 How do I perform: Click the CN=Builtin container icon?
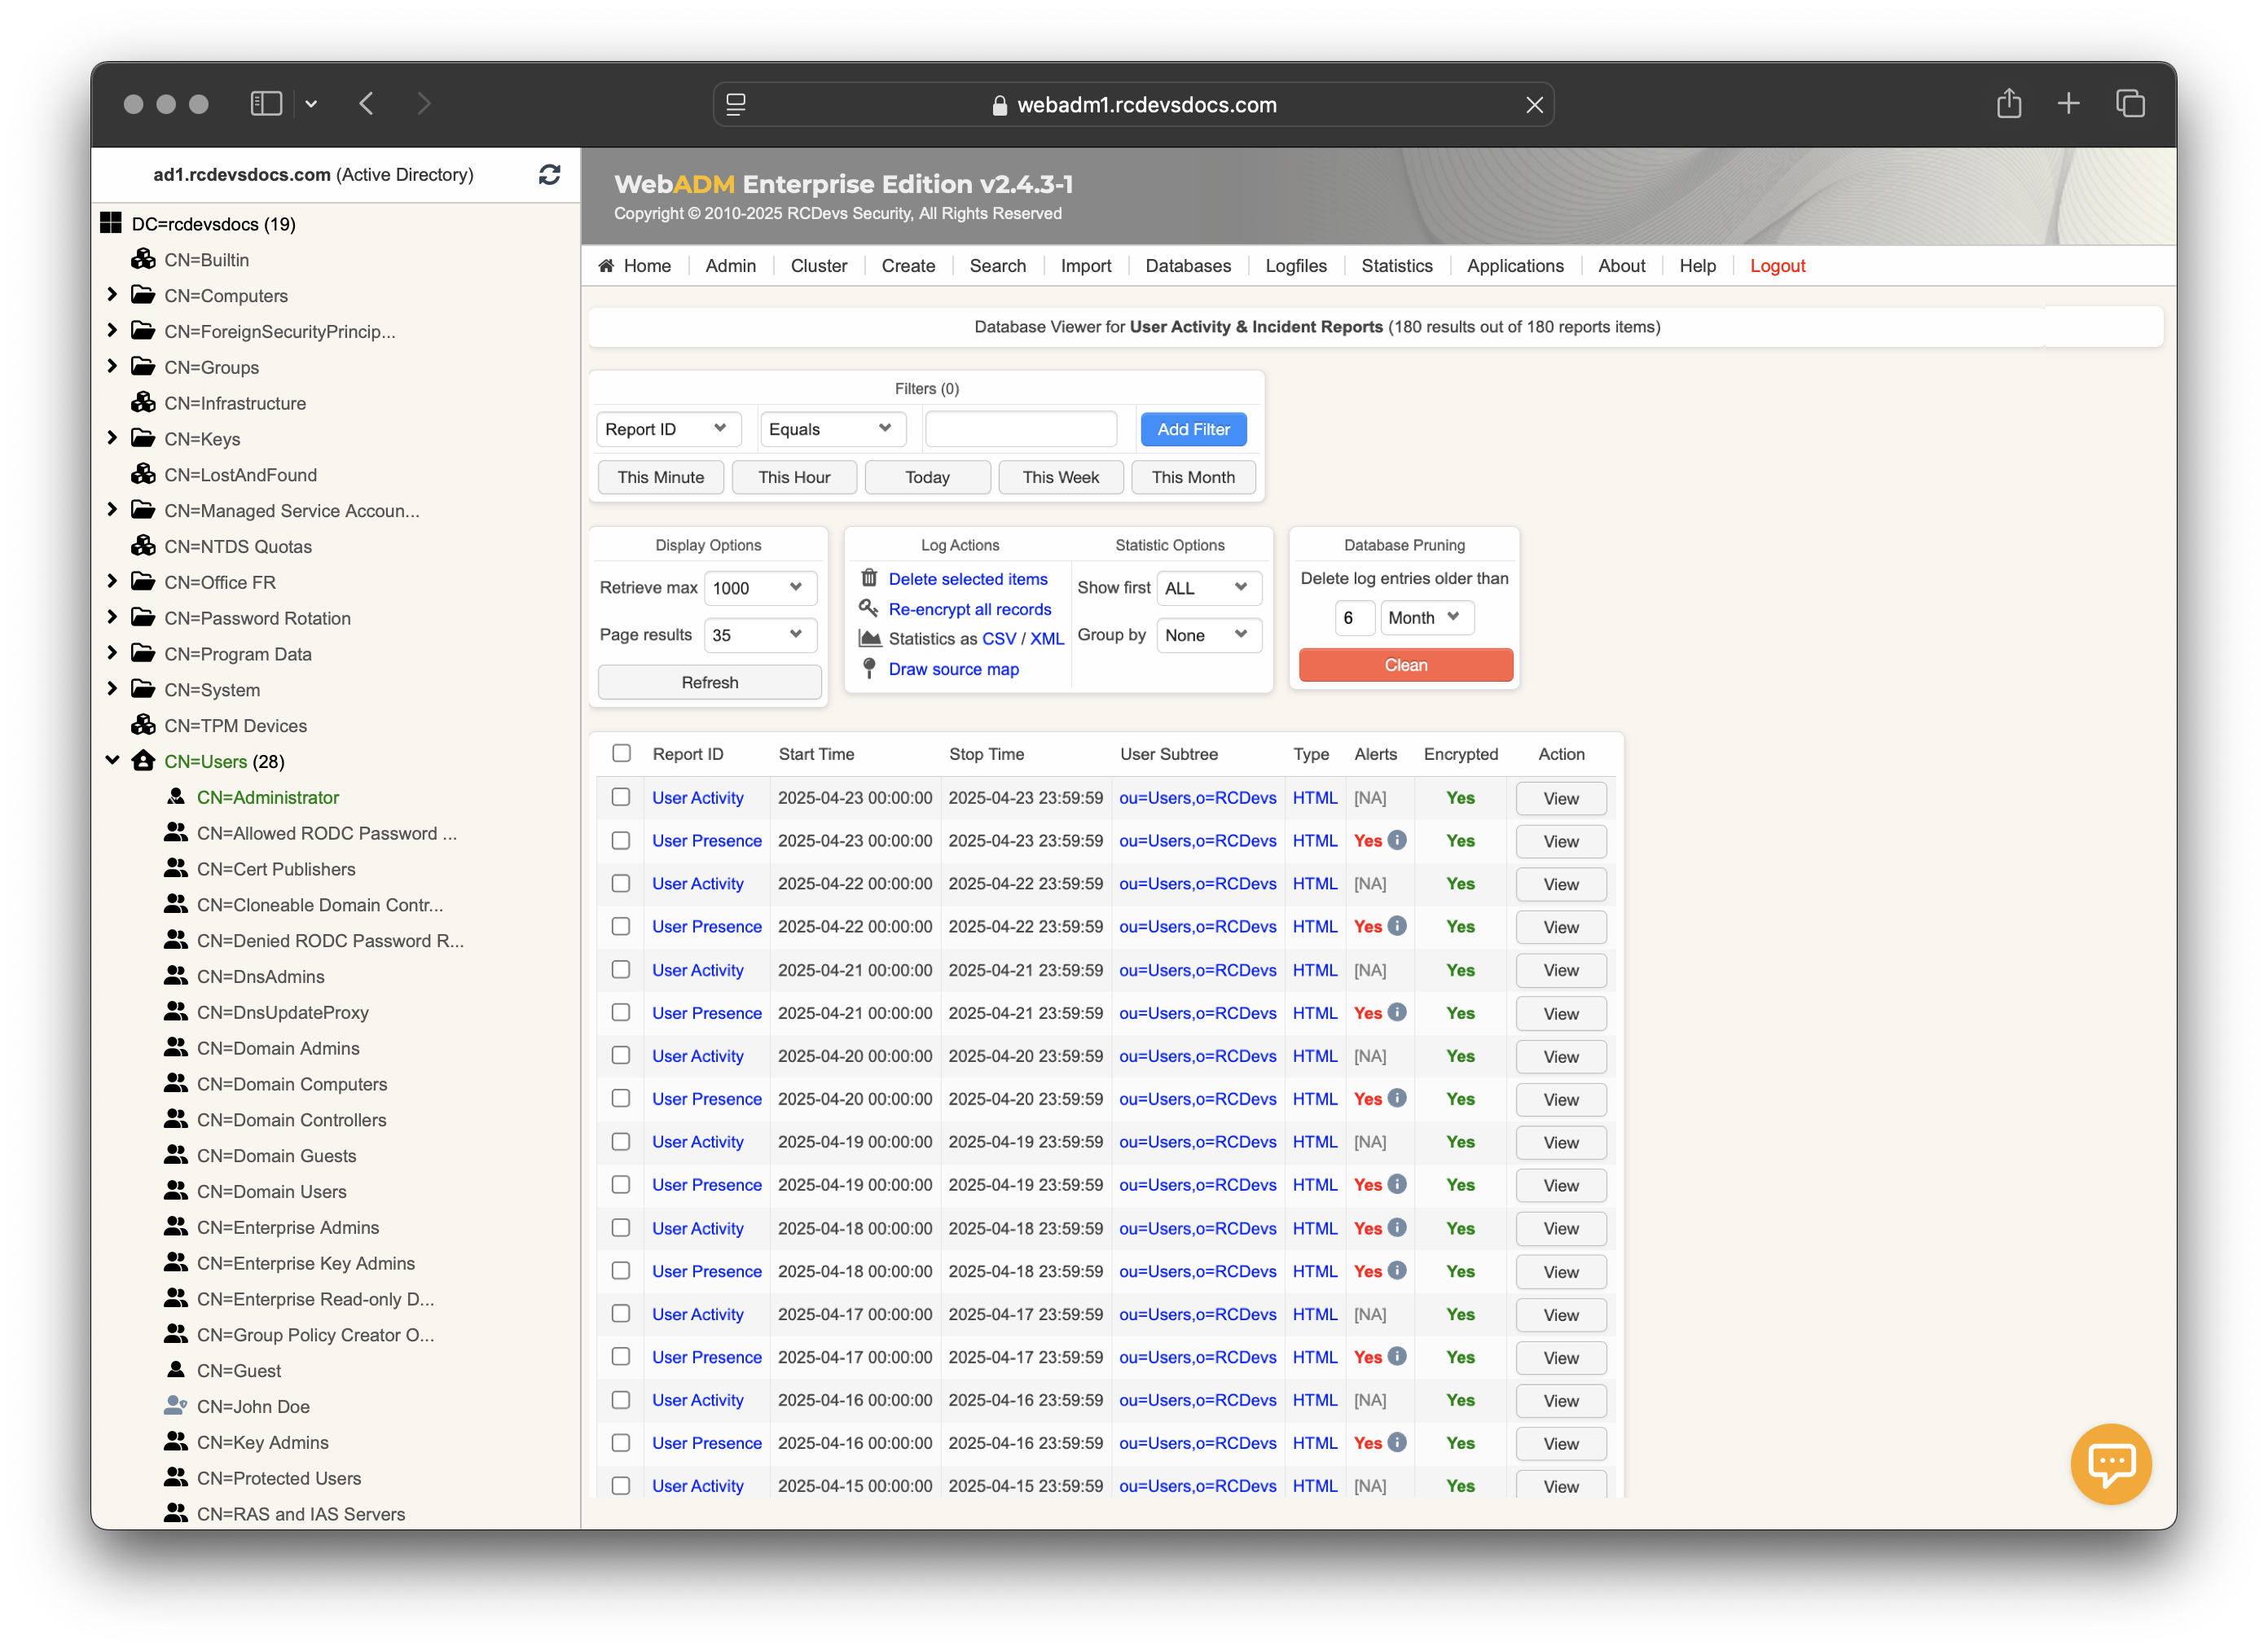point(143,259)
